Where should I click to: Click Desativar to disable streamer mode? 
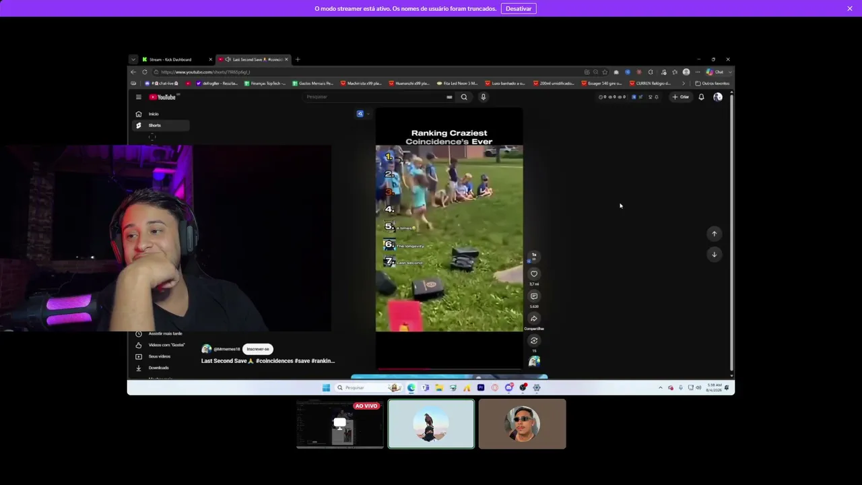tap(519, 9)
